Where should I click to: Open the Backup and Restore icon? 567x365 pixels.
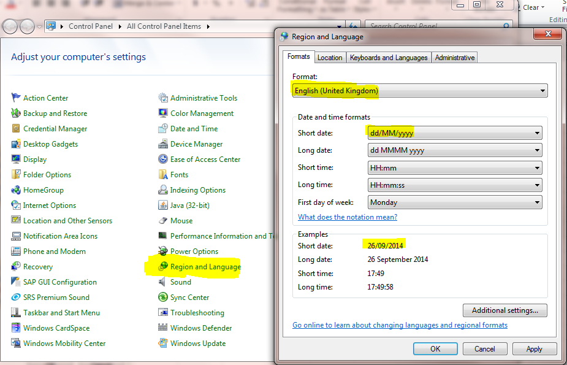tap(16, 113)
